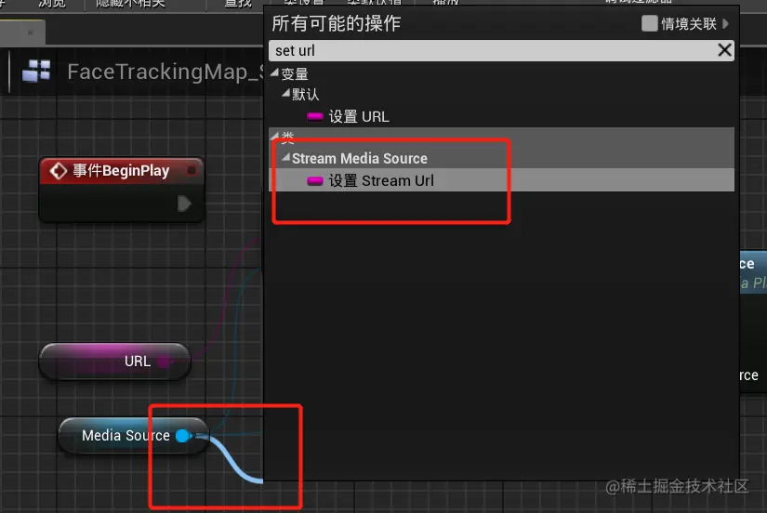Expand the 情境关联 options arrow
Viewport: 767px width, 513px height.
[x=725, y=23]
